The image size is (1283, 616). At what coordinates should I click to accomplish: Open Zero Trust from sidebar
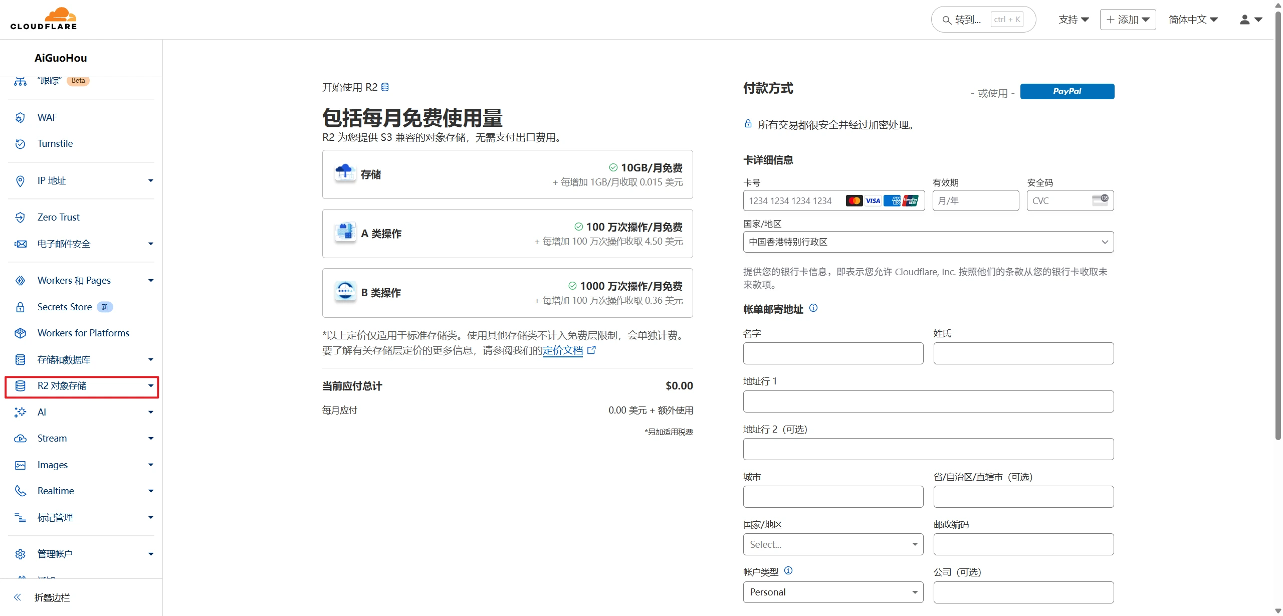(58, 217)
